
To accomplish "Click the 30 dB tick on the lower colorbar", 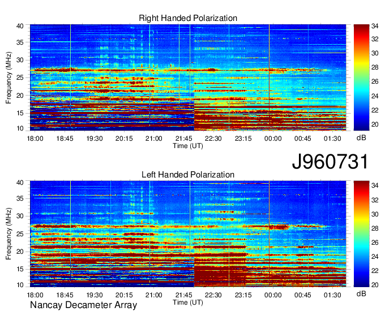I will [x=375, y=214].
